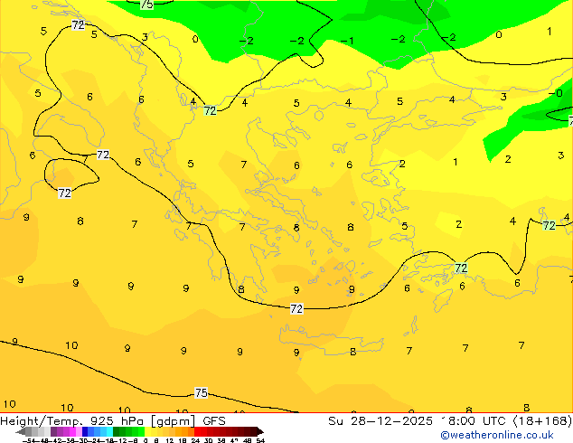Click the '-54' label on the color scale
This screenshot has width=573, height=443.
click(29, 441)
